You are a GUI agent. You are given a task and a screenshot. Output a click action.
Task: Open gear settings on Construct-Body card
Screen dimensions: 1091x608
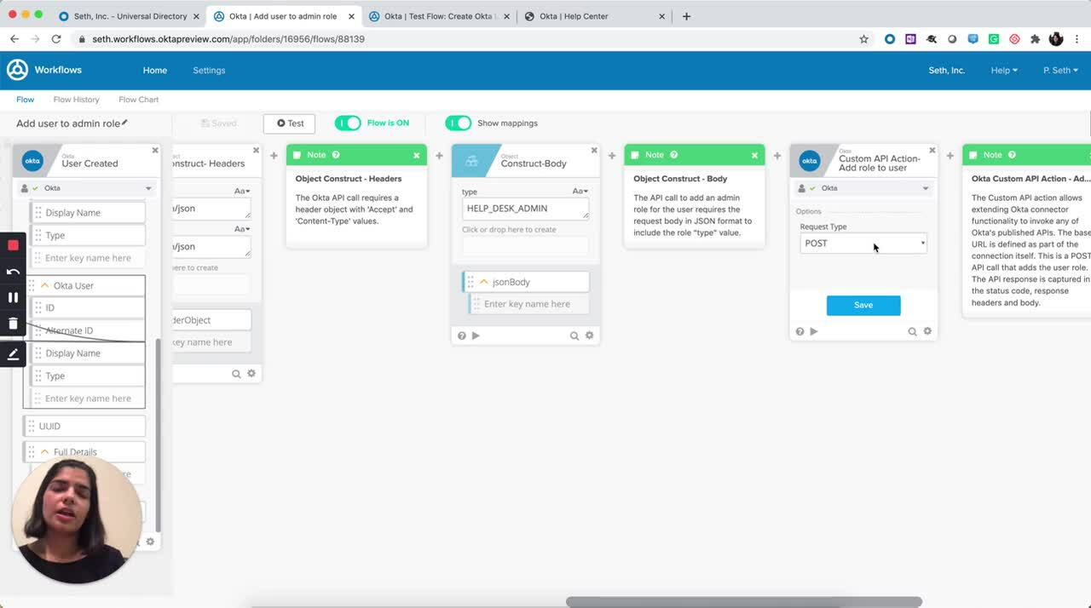[x=589, y=336]
